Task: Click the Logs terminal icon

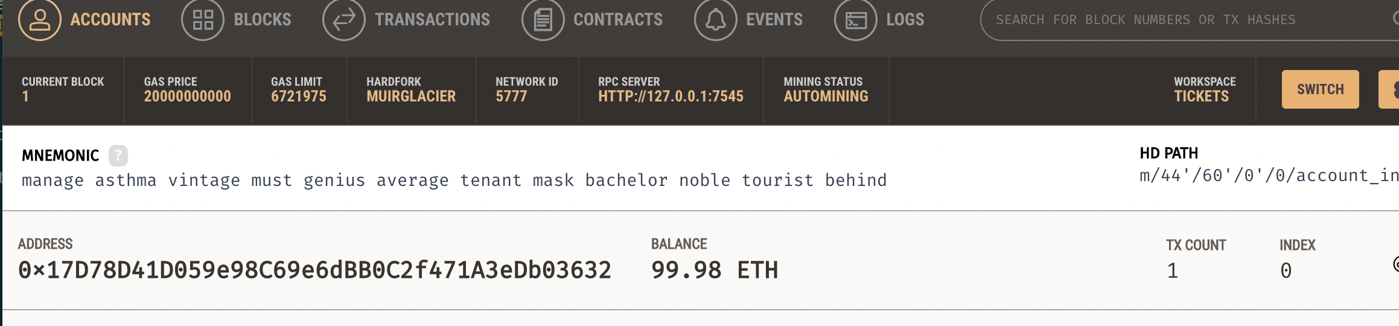Action: [x=855, y=19]
